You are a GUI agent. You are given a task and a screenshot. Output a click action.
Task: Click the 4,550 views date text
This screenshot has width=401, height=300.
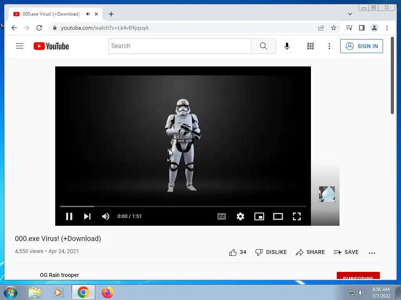click(47, 251)
